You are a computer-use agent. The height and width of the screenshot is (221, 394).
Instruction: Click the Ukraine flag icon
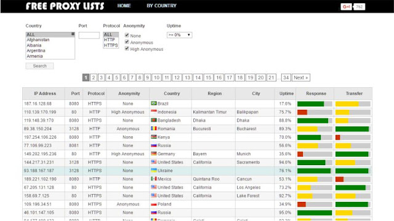click(x=153, y=170)
